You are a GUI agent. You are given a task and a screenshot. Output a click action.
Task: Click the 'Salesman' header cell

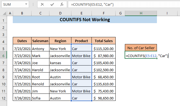click(40, 41)
